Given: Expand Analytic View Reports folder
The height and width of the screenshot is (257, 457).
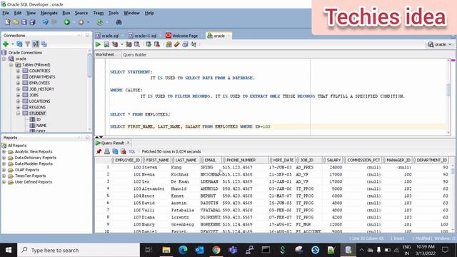Looking at the screenshot, I should [4, 151].
